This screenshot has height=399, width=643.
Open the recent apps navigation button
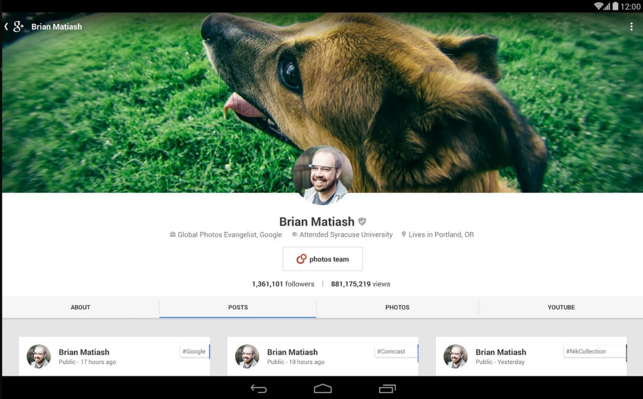387,388
